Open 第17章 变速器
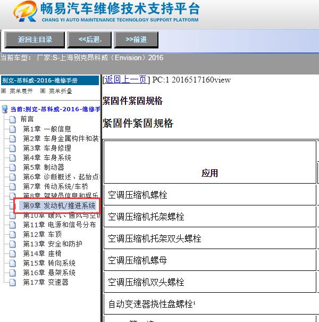Image resolution: width=319 pixels, height=322 pixels. (46, 282)
